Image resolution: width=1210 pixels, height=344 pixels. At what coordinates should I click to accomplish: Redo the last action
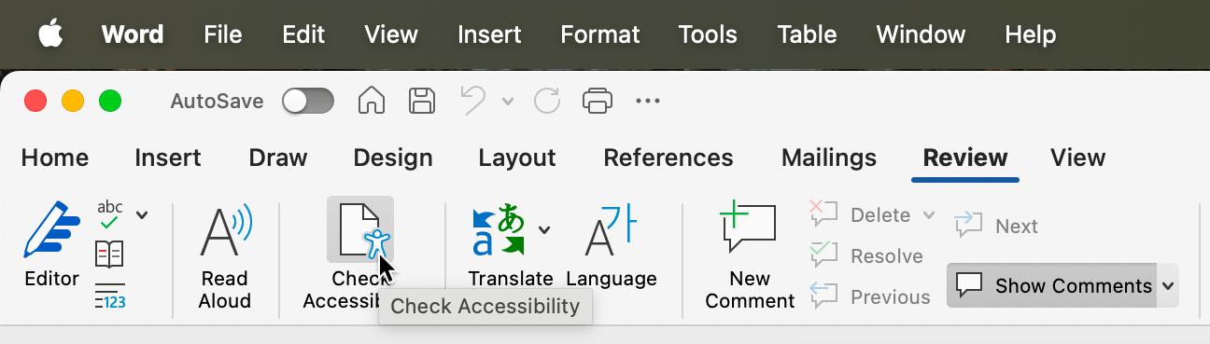[546, 101]
